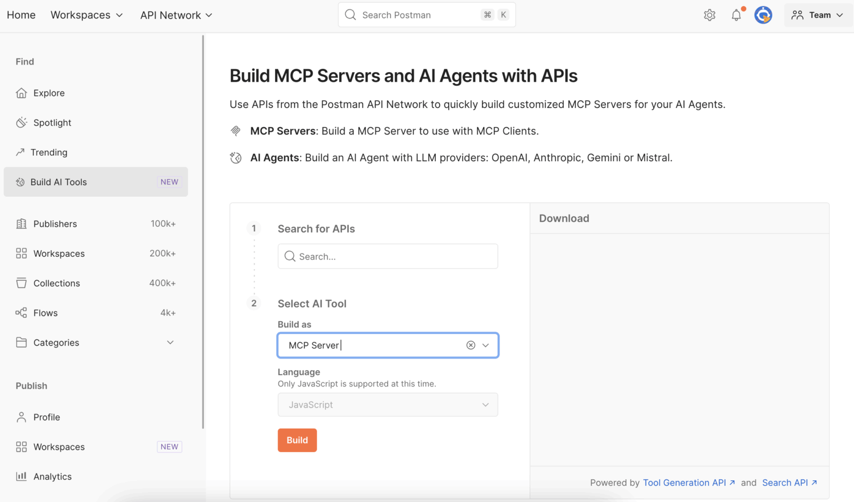
Task: Click the sidebar vertical scrollbar
Action: tap(203, 232)
